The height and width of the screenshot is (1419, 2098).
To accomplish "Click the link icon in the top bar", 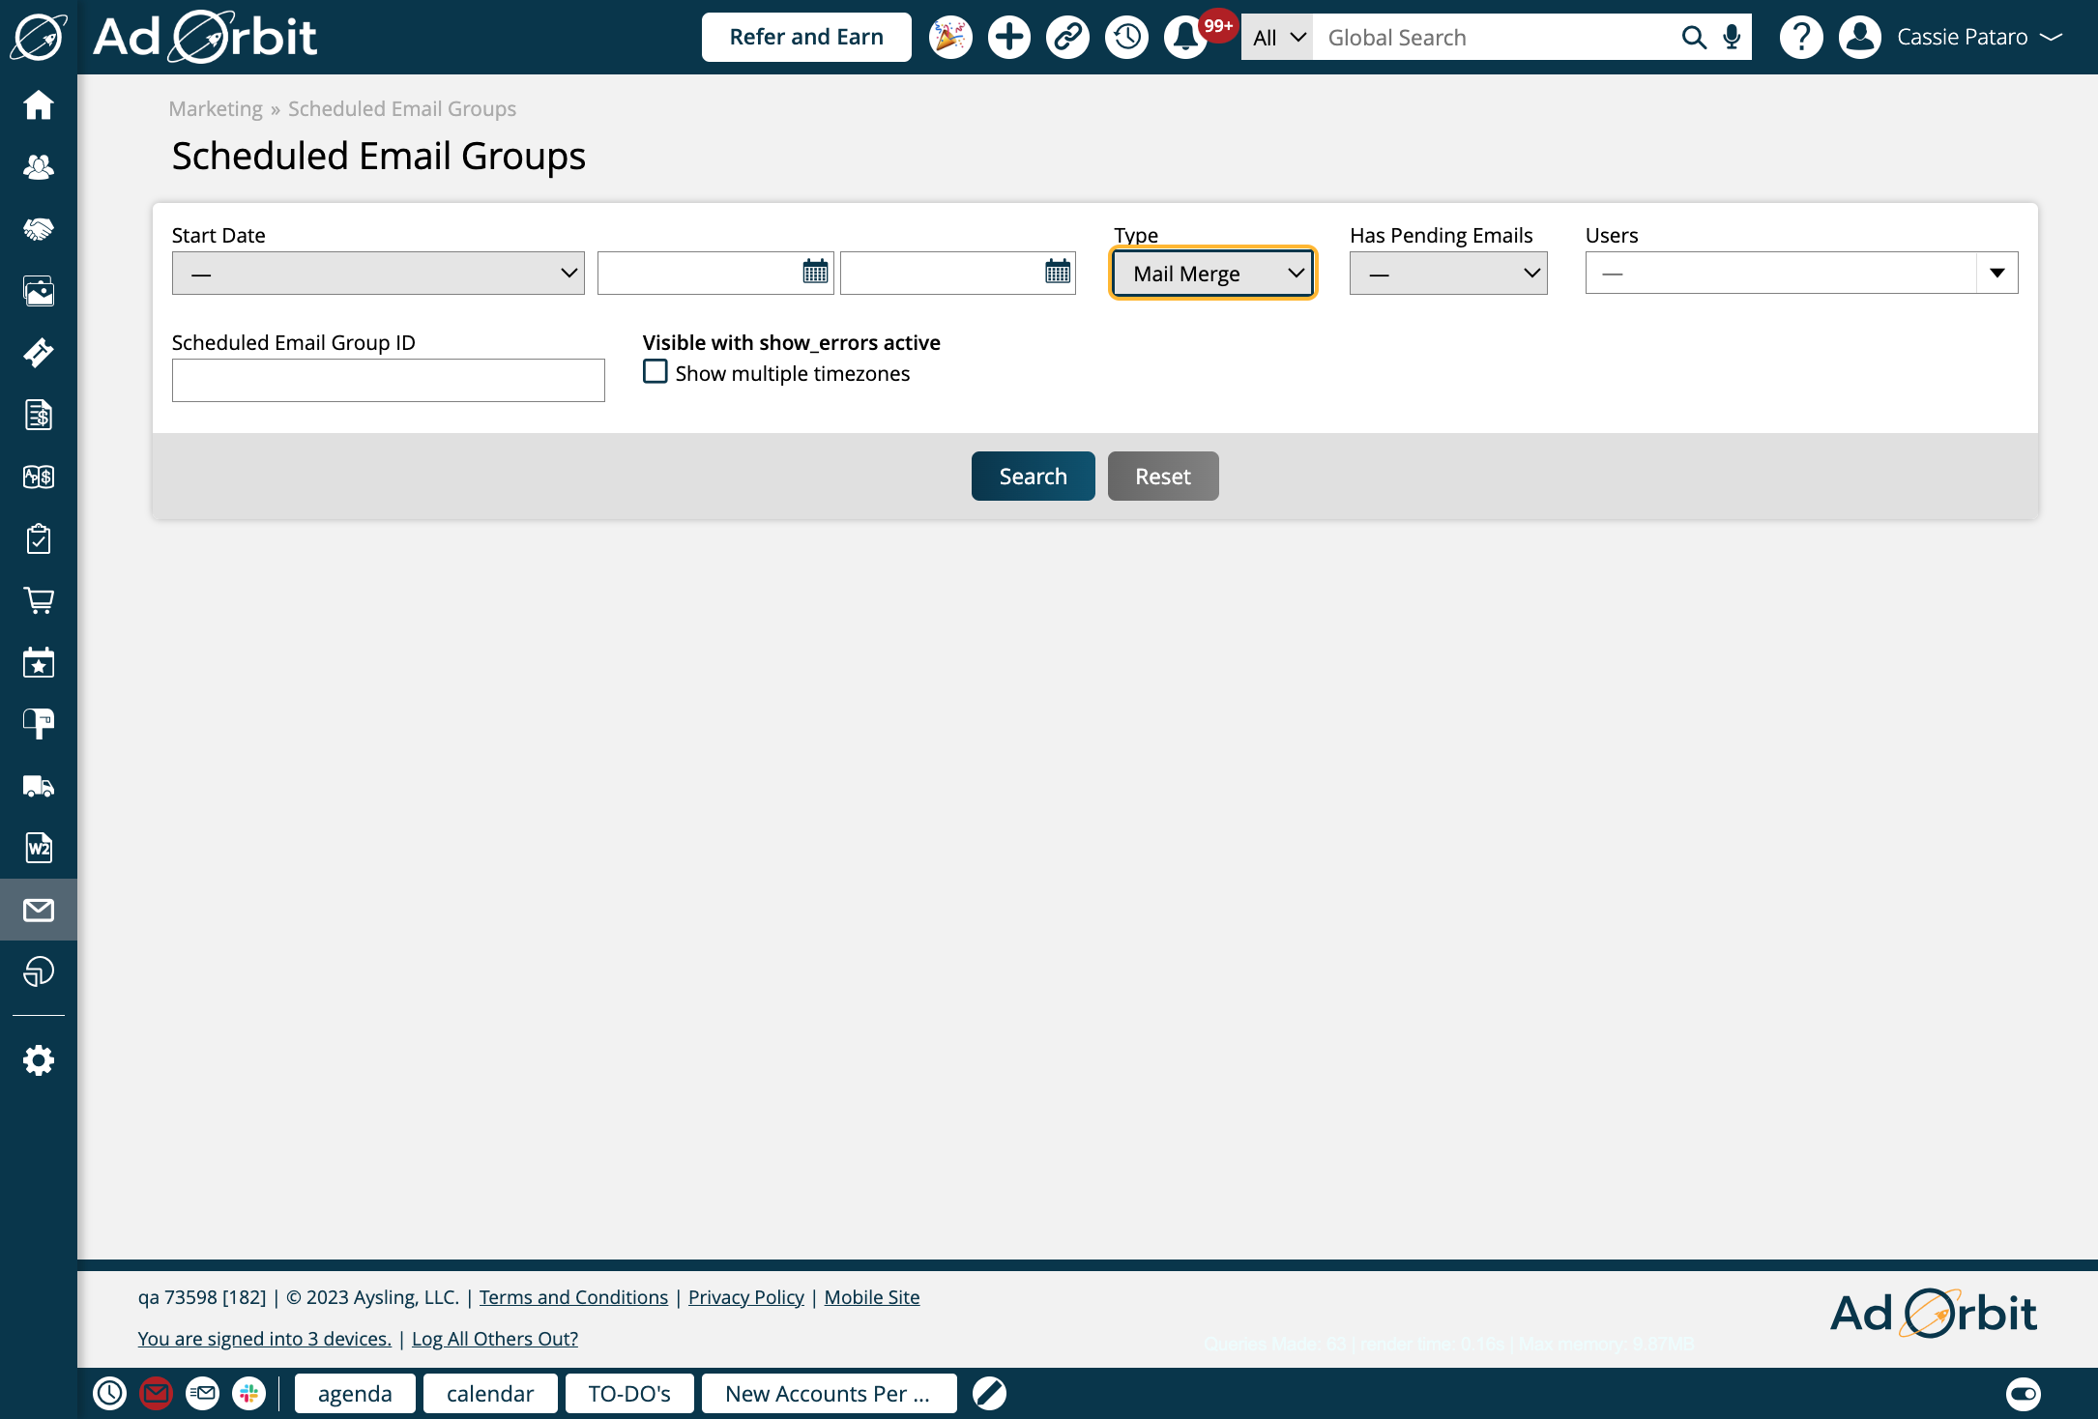I will click(x=1067, y=37).
